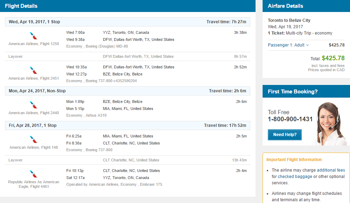The height and width of the screenshot is (203, 350).
Task: Click the DFW layover row
Action: click(128, 56)
